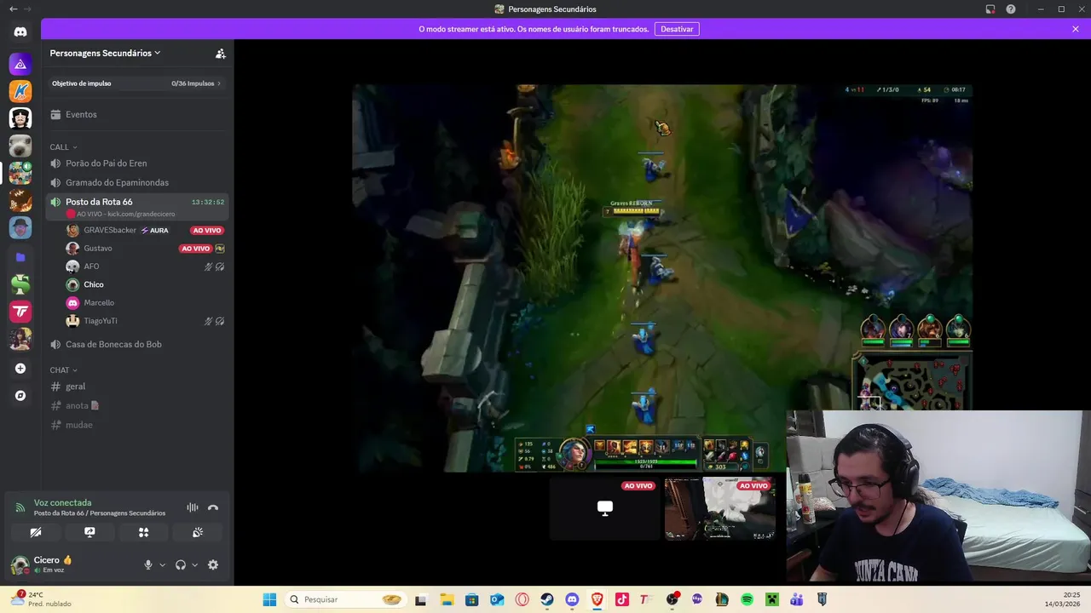Image resolution: width=1091 pixels, height=613 pixels.
Task: Add a server with plus icon
Action: 20,369
